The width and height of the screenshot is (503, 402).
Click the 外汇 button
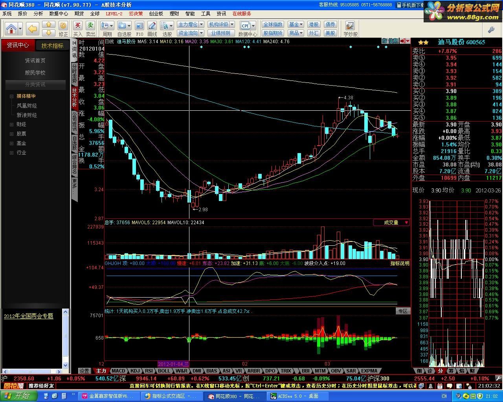(314, 33)
